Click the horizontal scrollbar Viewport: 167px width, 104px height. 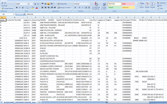128,102
